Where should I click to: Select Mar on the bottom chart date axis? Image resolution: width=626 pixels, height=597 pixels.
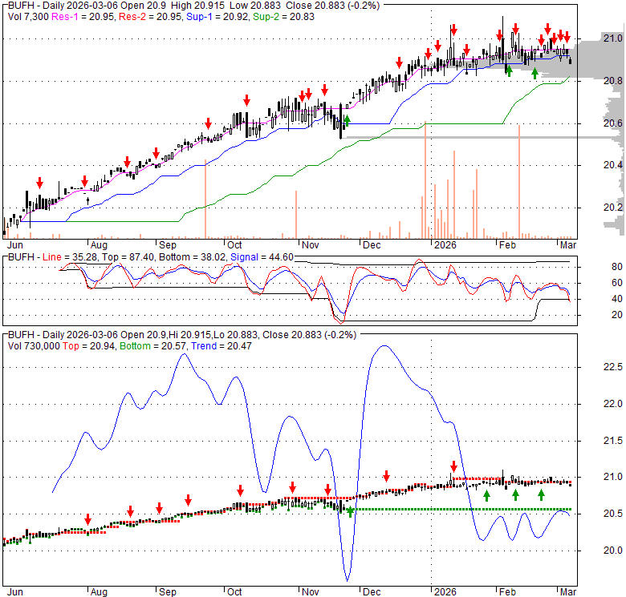[x=568, y=592]
